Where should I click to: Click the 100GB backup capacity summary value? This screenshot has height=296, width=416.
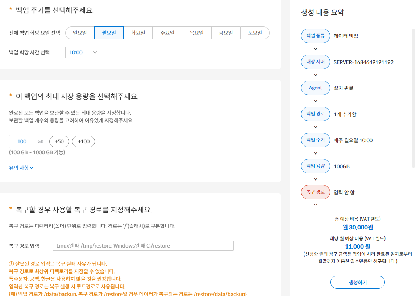pyautogui.click(x=341, y=166)
